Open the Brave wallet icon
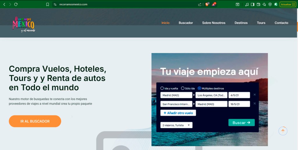Viewport: 298px width, 150px height. 258,4
